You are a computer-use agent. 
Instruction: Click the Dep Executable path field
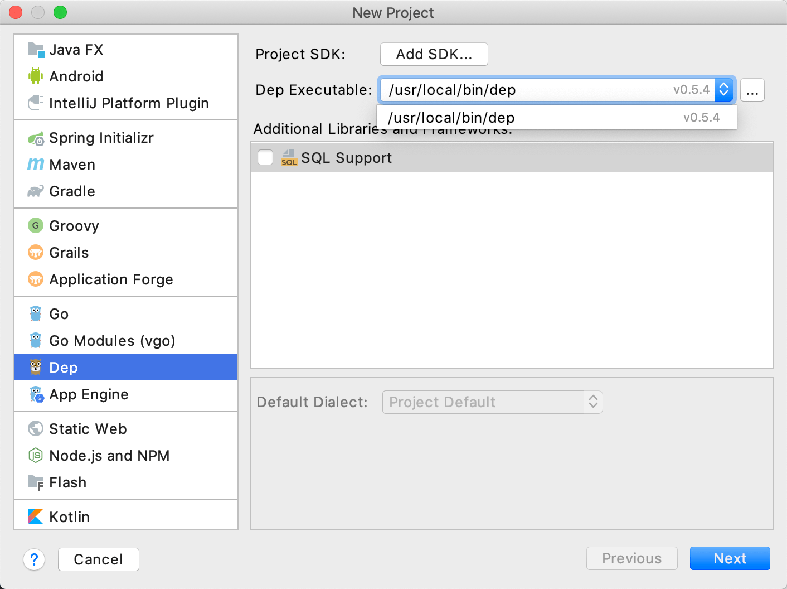pos(547,90)
